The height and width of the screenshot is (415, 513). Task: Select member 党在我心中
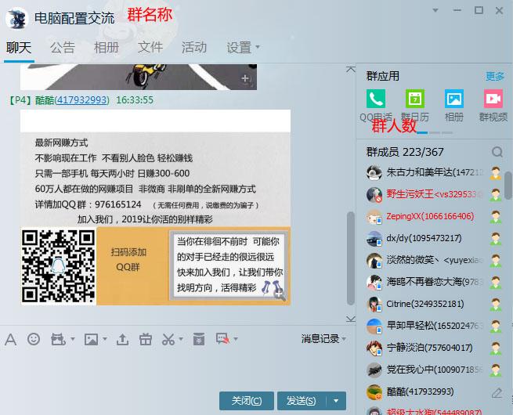coord(434,370)
